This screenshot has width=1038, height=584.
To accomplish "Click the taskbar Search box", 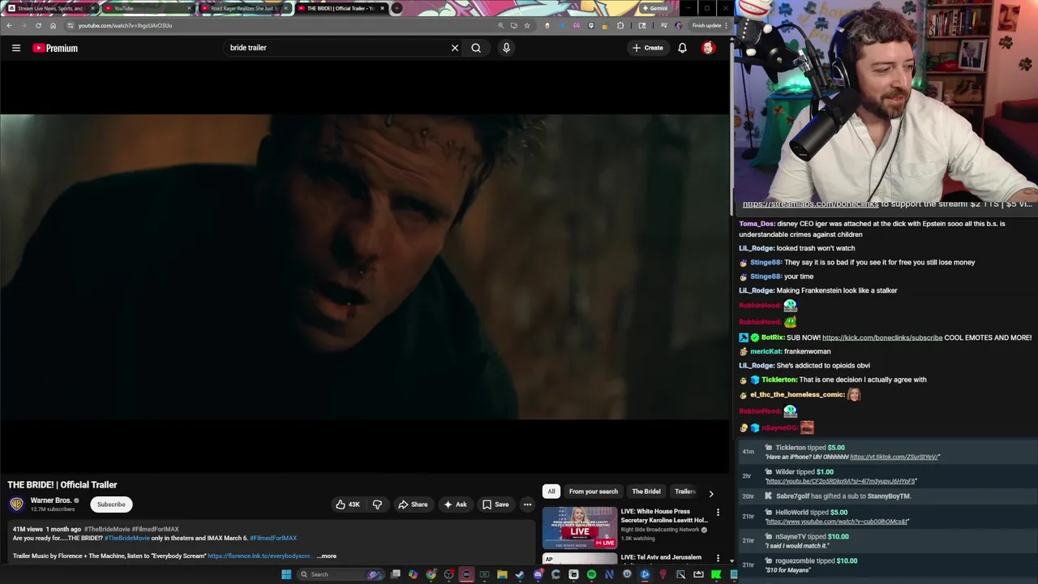I will coord(341,574).
